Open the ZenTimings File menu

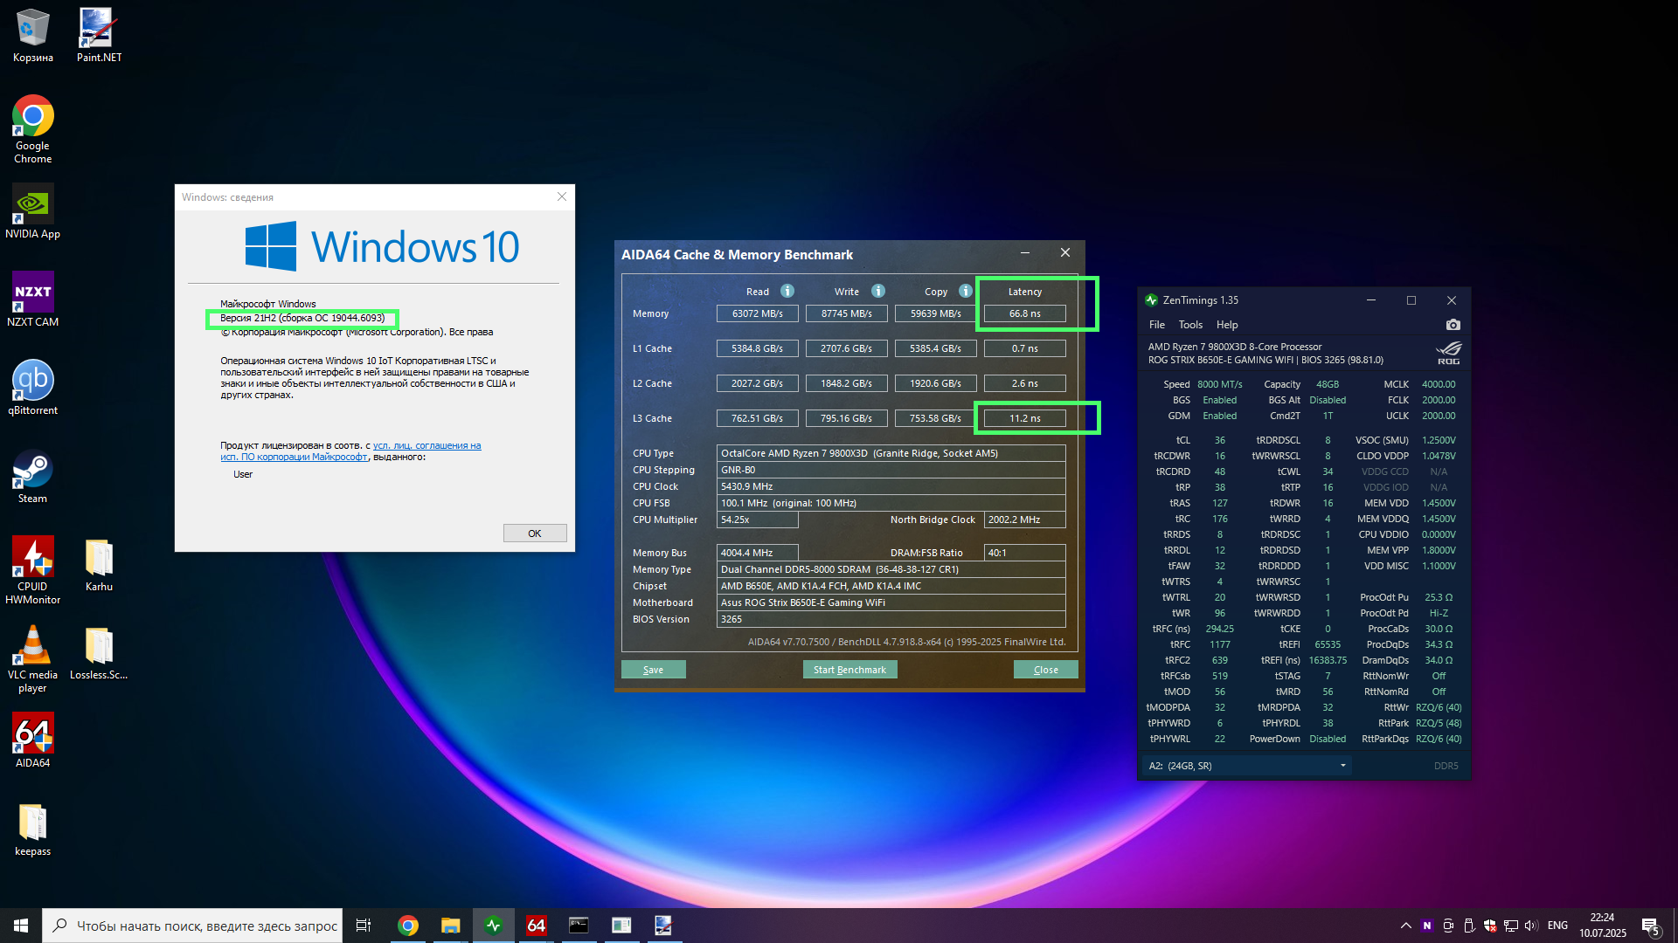(1157, 325)
